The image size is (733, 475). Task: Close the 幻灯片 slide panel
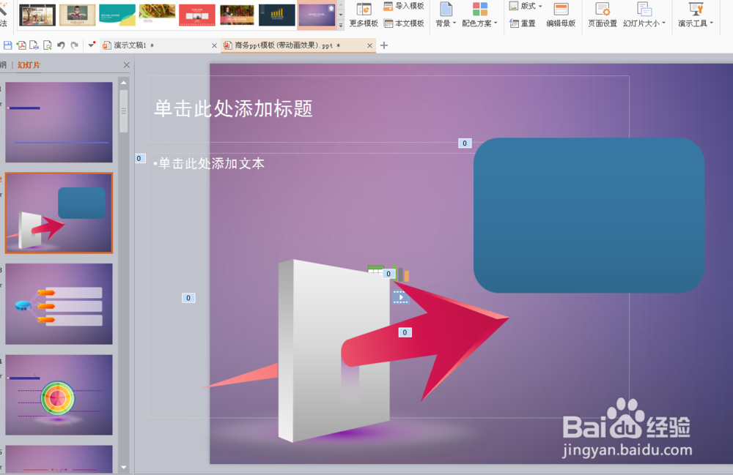tap(126, 64)
